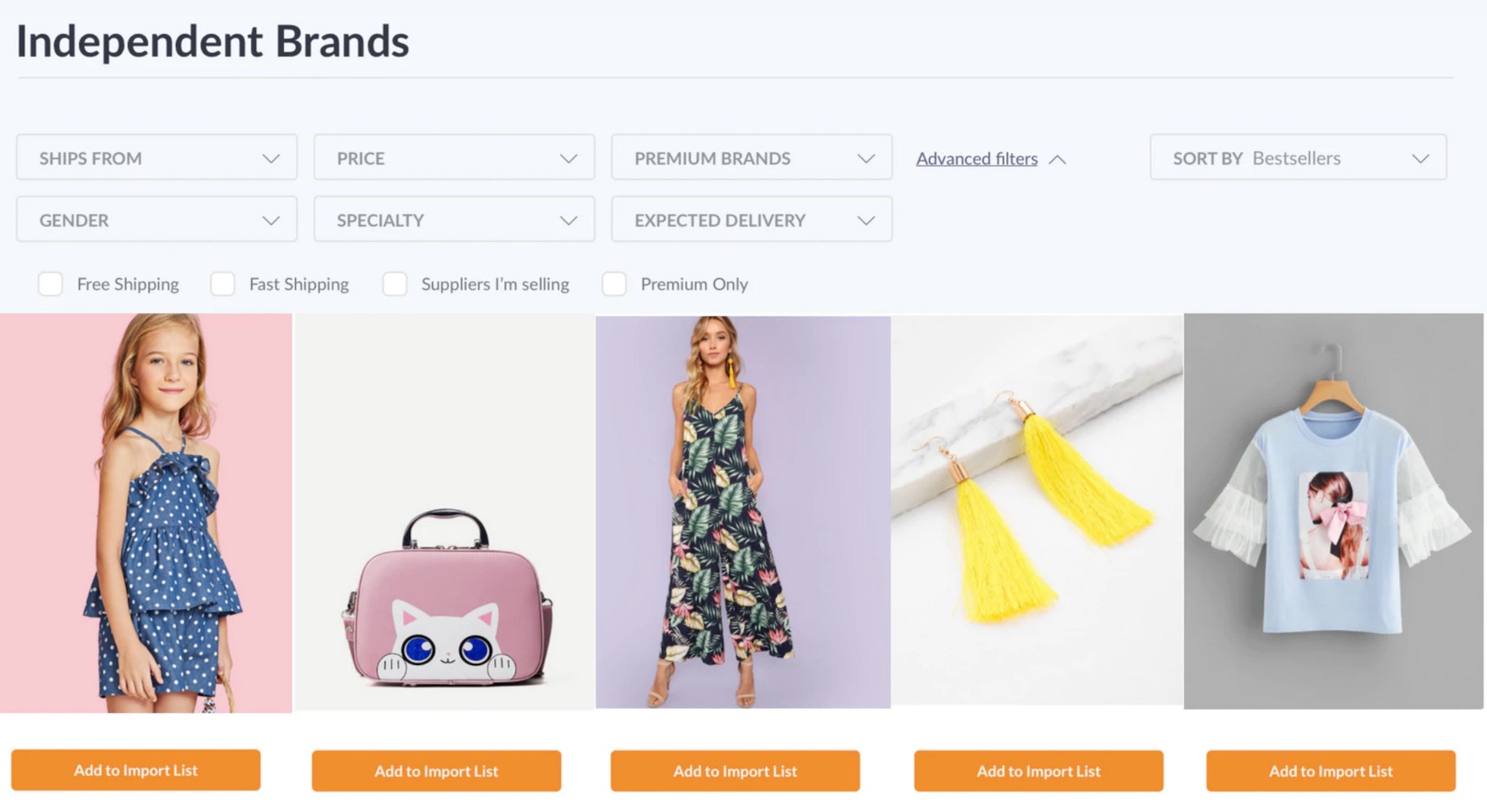Tick the Fast Shipping checkbox
1487x806 pixels.
coord(223,284)
